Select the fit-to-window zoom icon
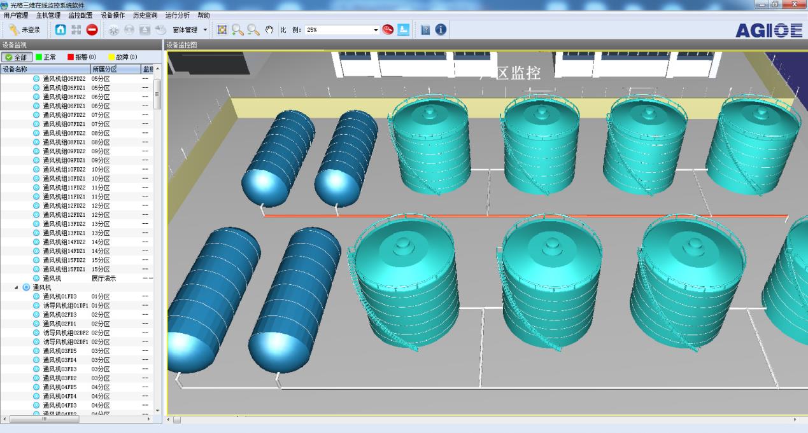 (222, 30)
